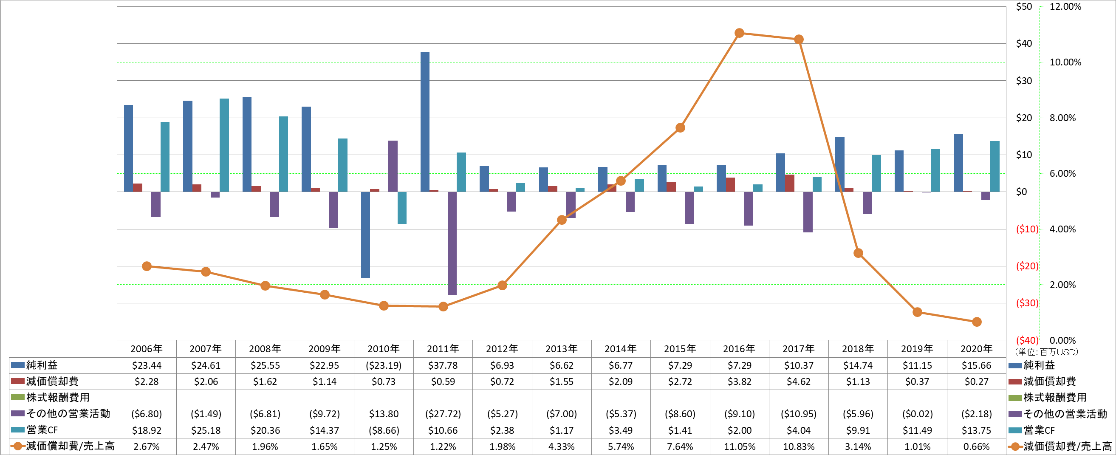The image size is (1116, 455).
Task: Select the 営業CF cell showing ($8.66)
Action: pos(384,430)
